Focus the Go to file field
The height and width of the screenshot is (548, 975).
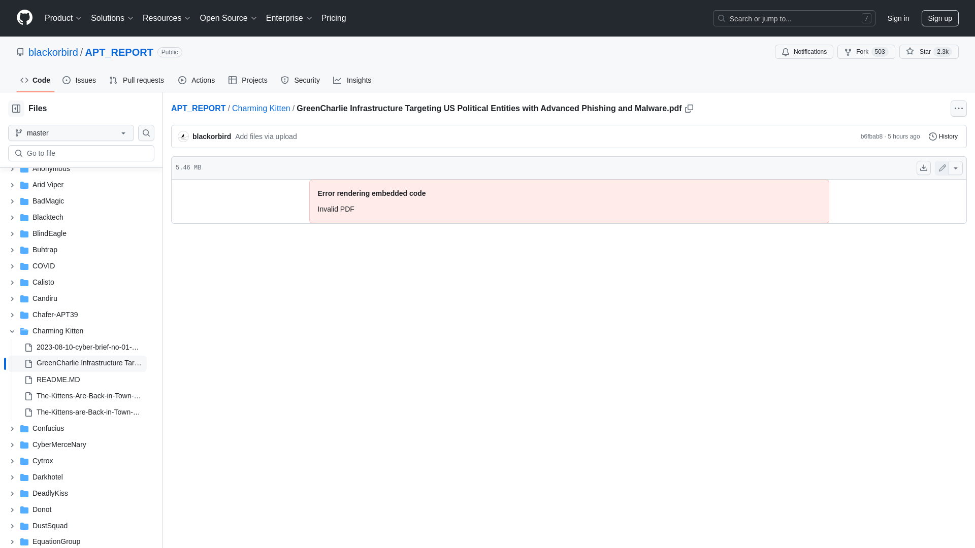81,153
